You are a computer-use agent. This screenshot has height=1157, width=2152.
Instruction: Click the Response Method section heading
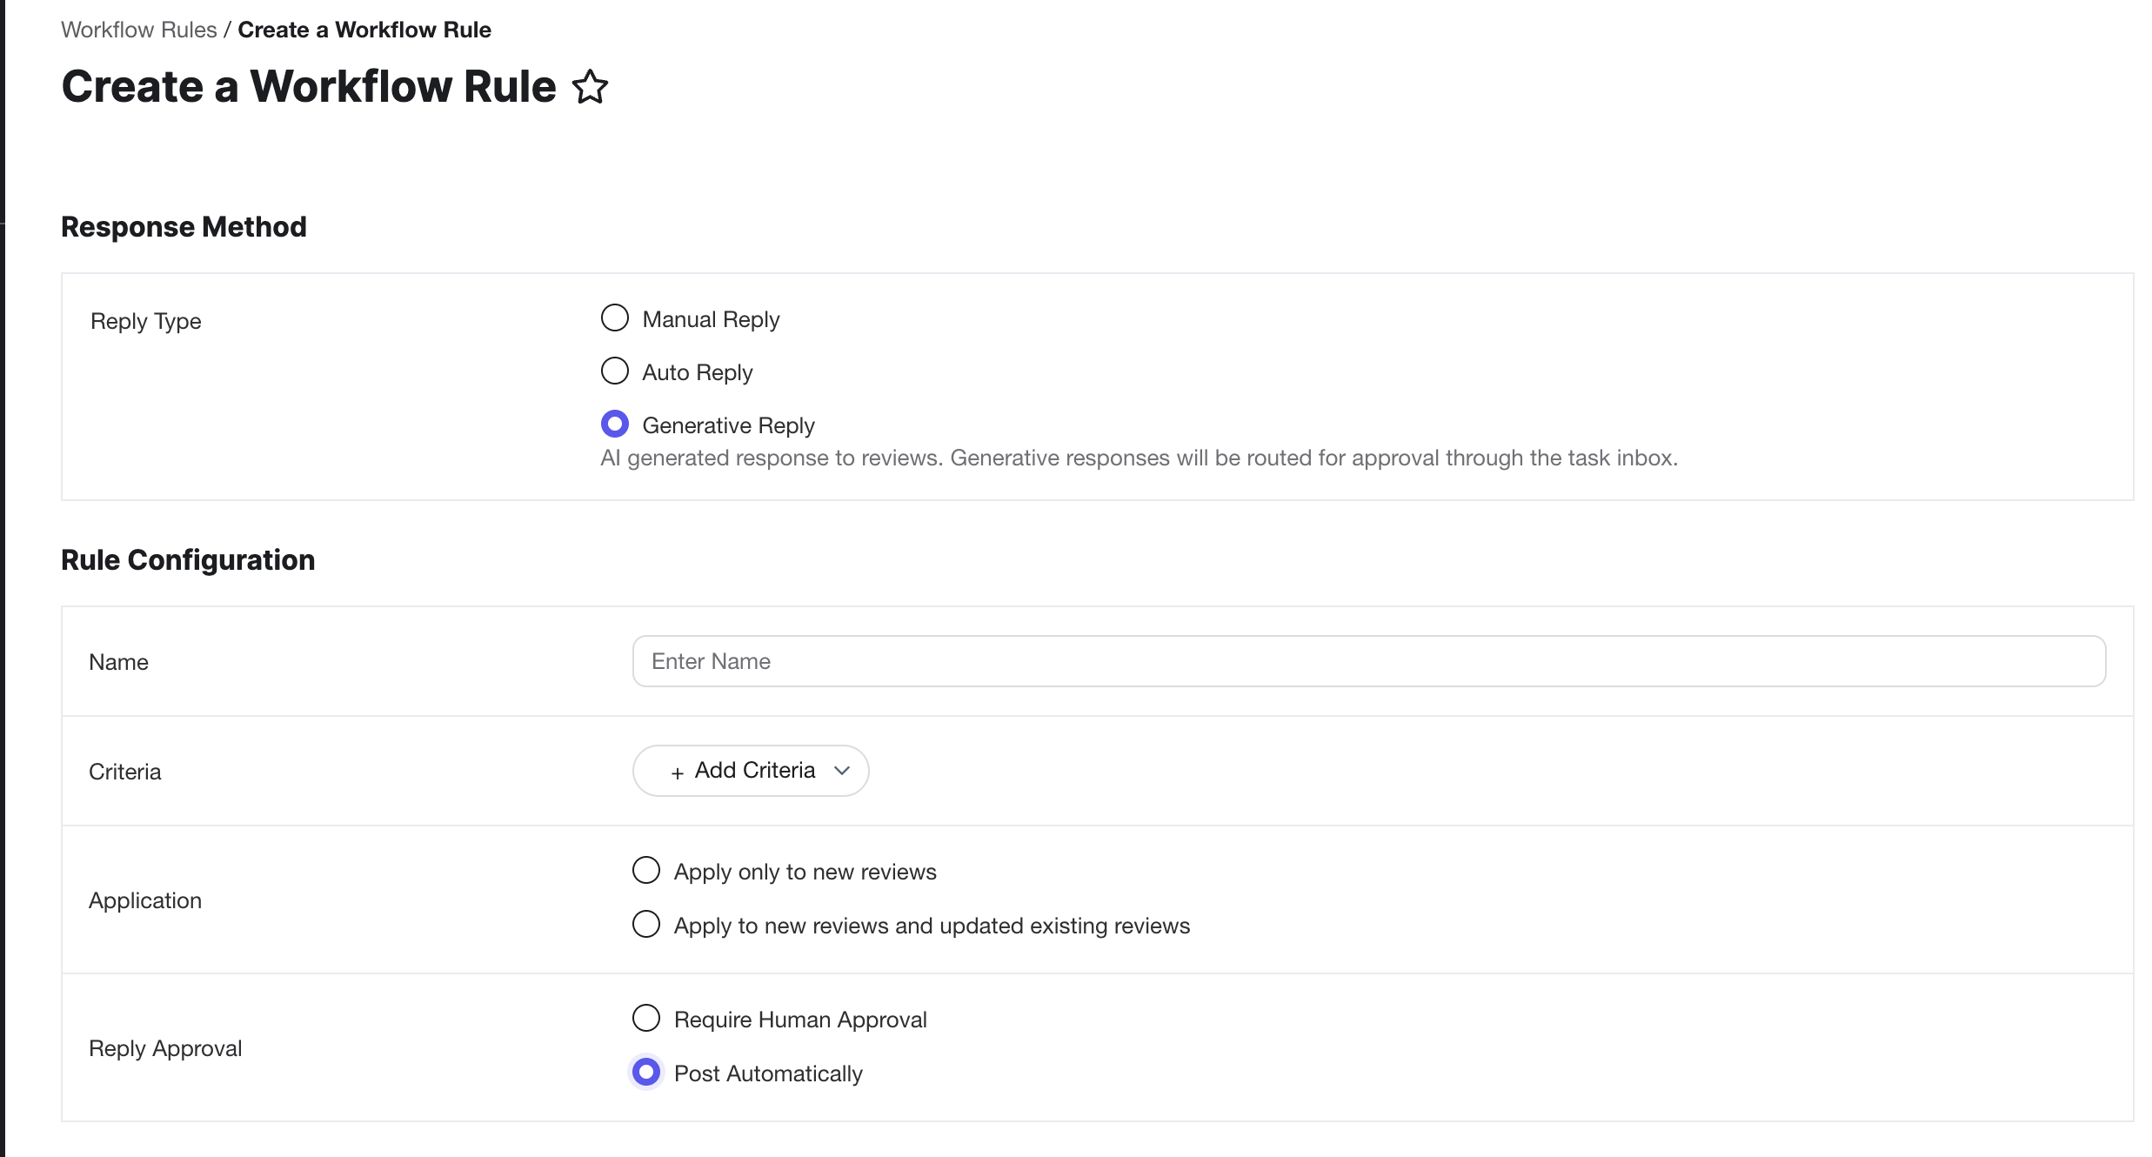[184, 227]
